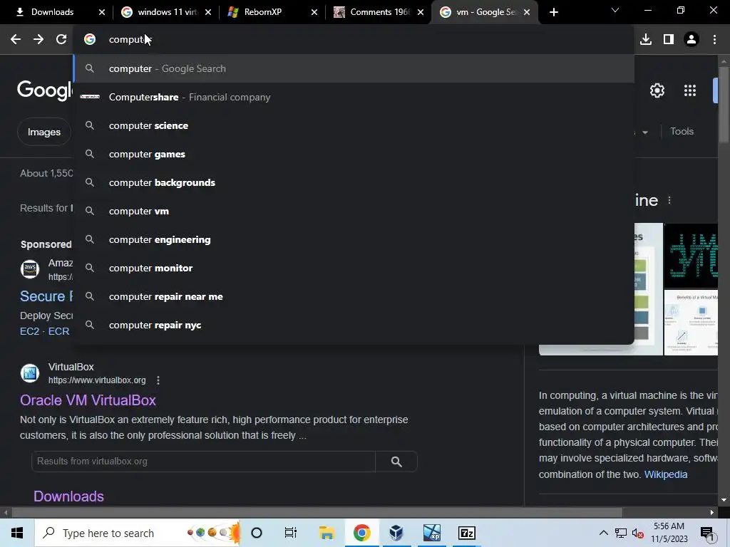Go back using the browser back arrow

pyautogui.click(x=16, y=40)
